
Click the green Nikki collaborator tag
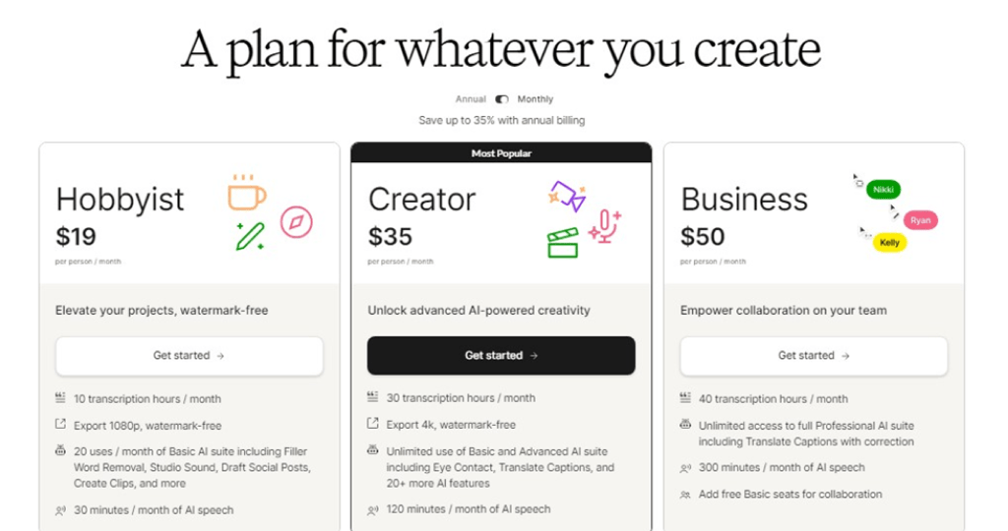pyautogui.click(x=883, y=190)
